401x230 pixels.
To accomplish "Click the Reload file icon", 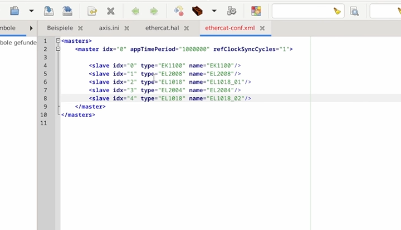I will 92,11.
